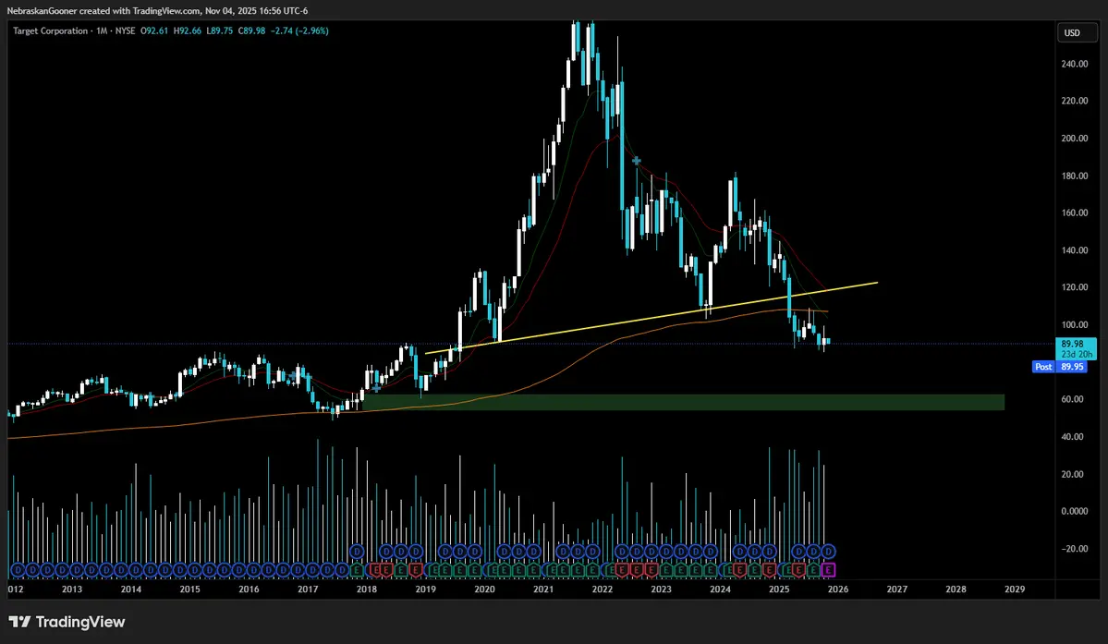
Task: Click the 2019 label on the time axis
Action: (425, 589)
